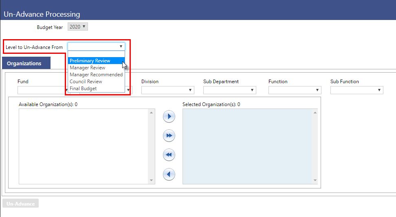Screen dimensions: 396x217
Task: Select Manager Recommended level
Action: pos(96,75)
